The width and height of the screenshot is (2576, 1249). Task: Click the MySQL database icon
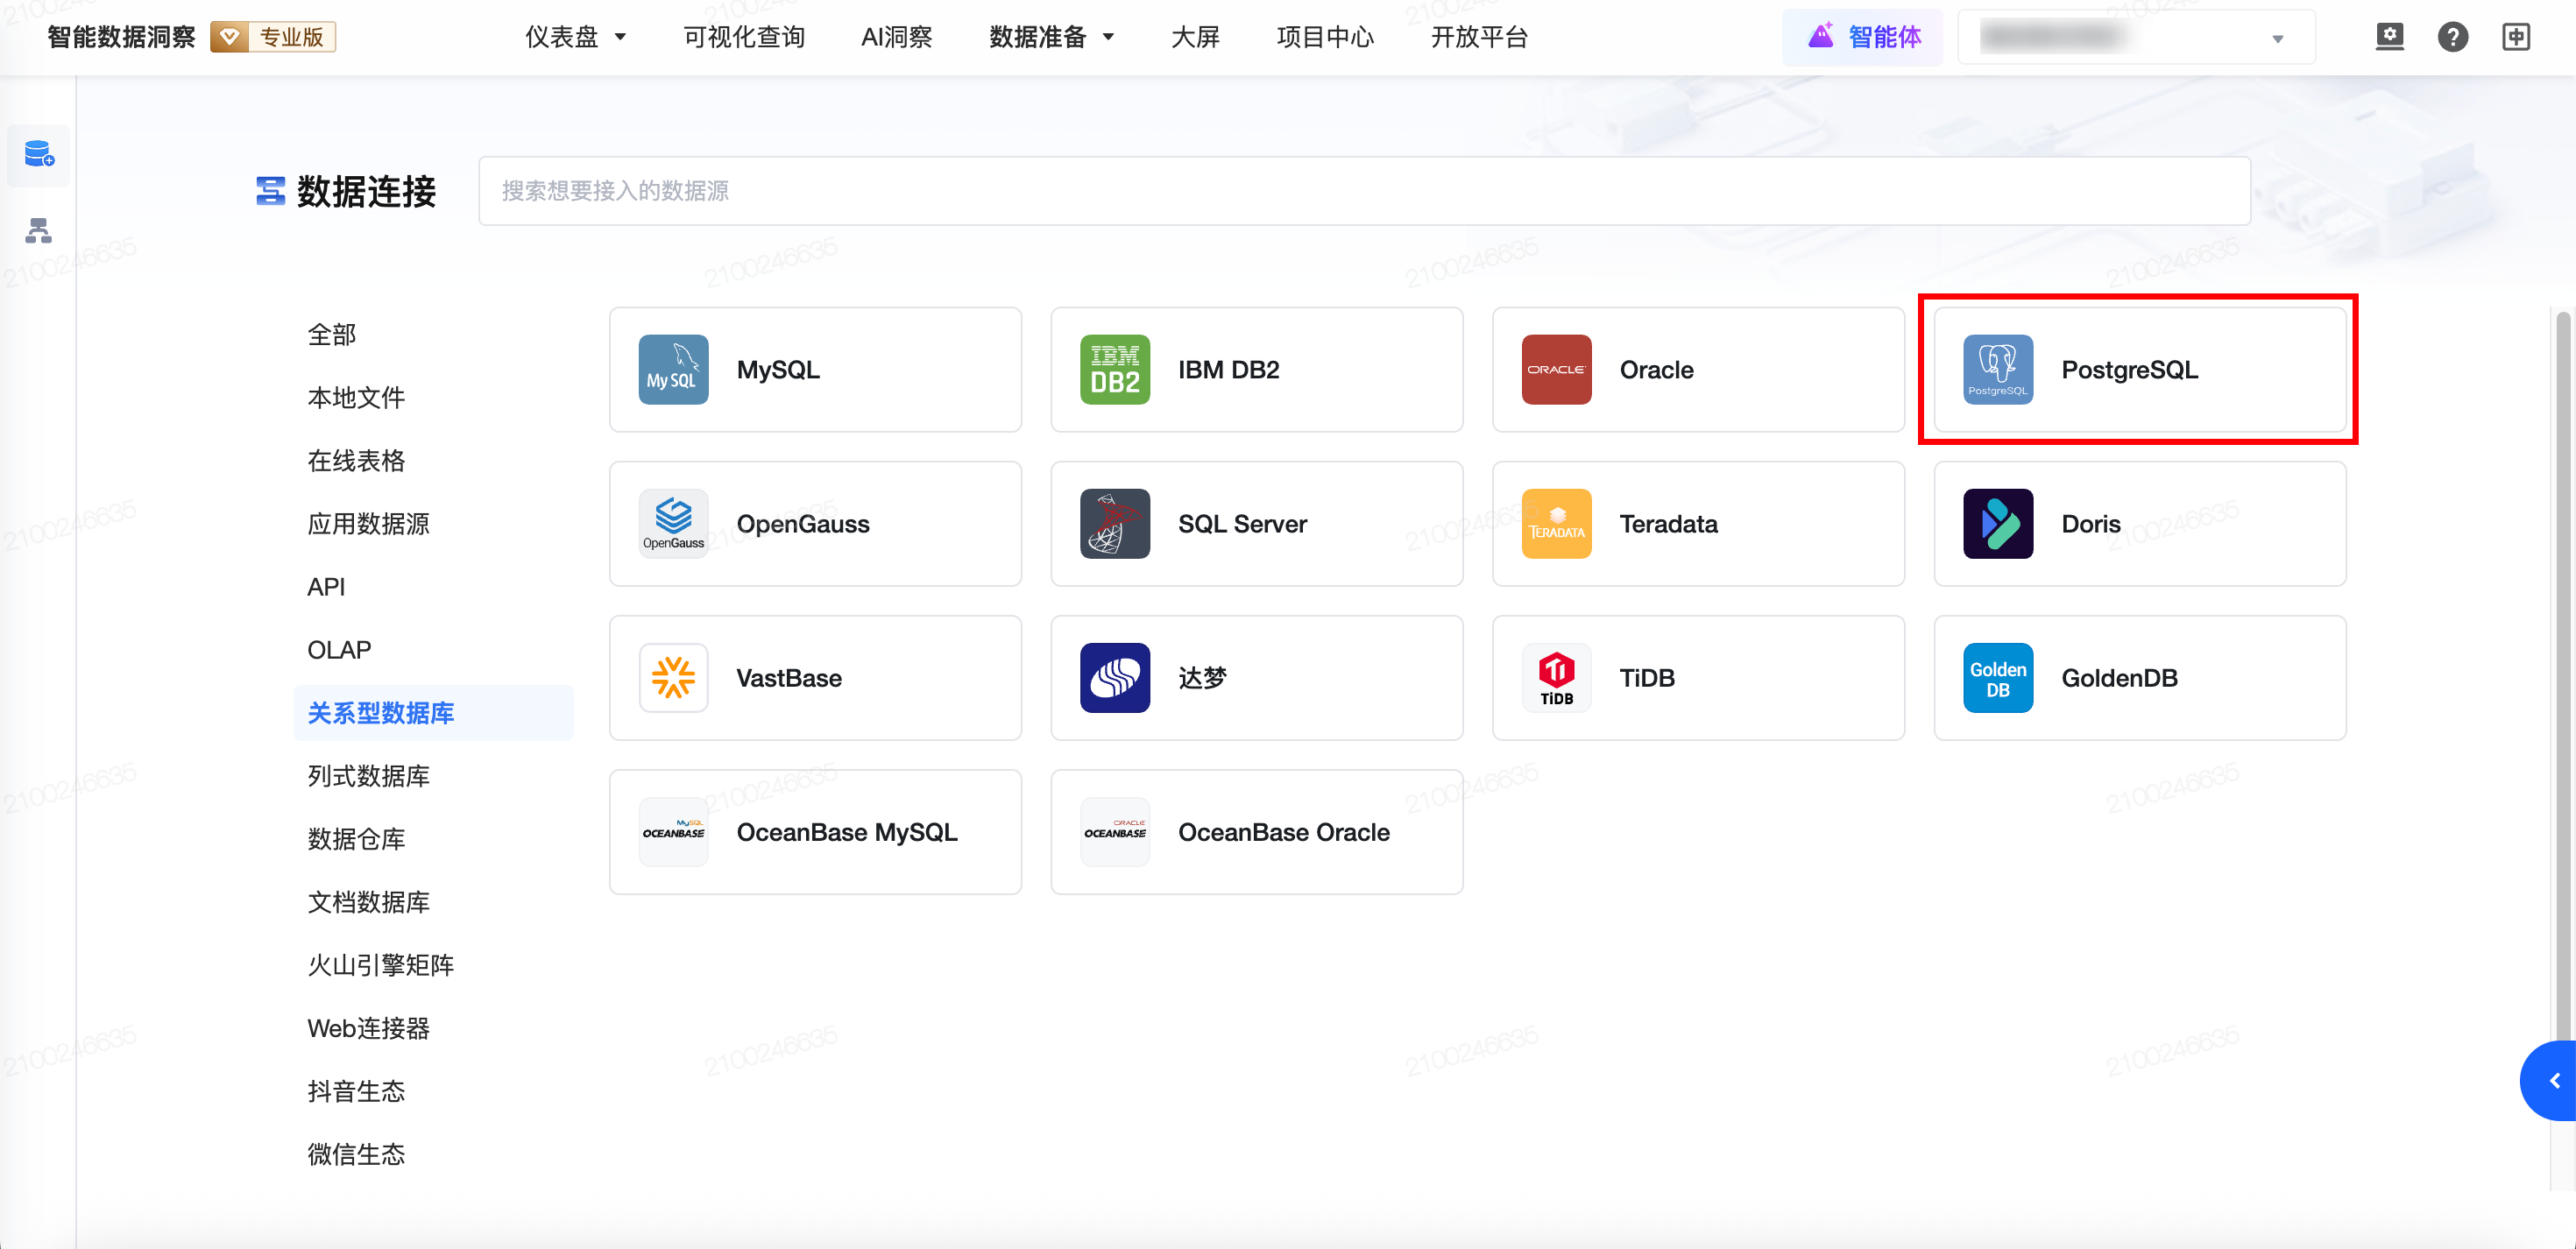pos(673,369)
